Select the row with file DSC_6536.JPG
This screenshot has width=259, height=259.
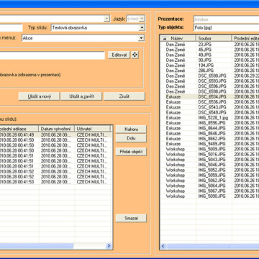click(210, 102)
